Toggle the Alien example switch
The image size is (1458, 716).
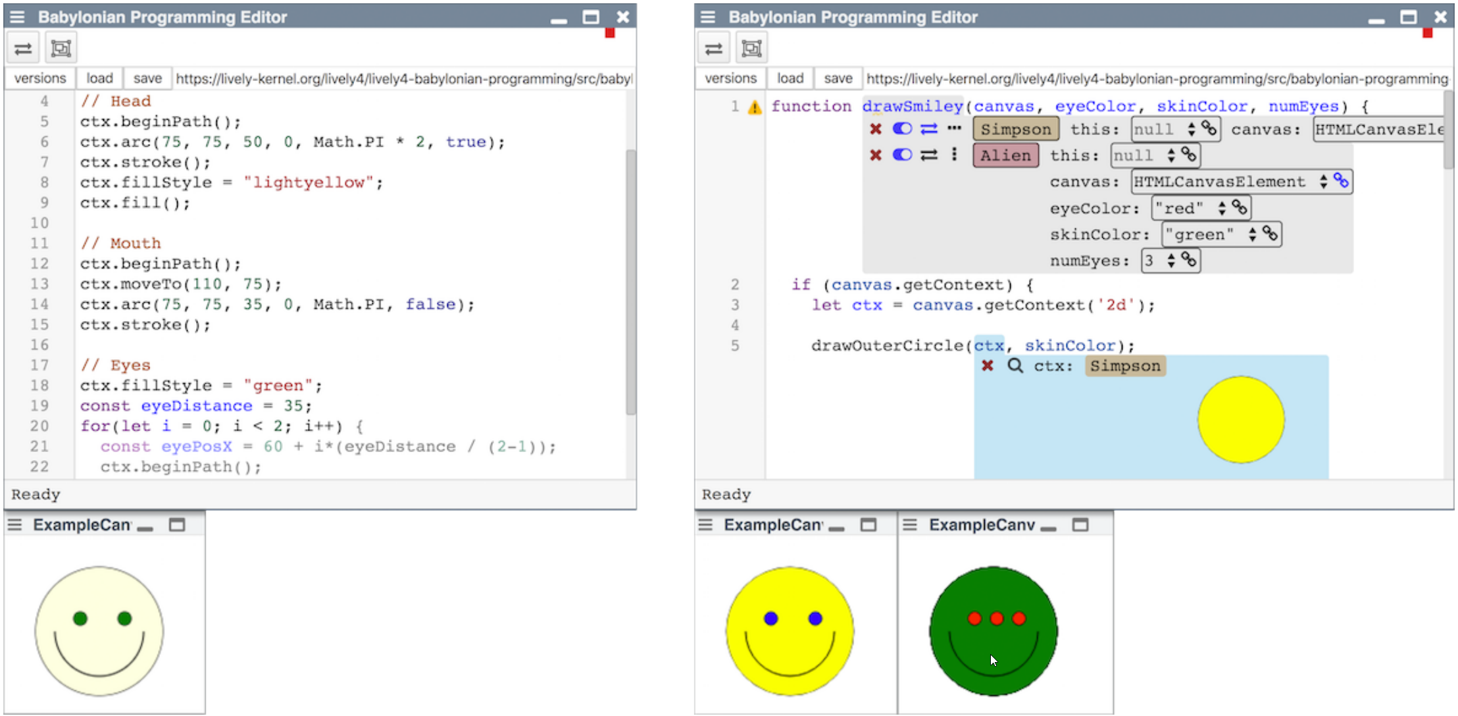(x=902, y=155)
